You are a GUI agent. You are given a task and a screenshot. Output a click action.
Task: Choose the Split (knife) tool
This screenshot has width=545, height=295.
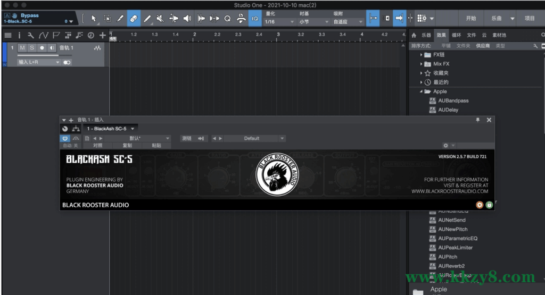[x=120, y=19]
